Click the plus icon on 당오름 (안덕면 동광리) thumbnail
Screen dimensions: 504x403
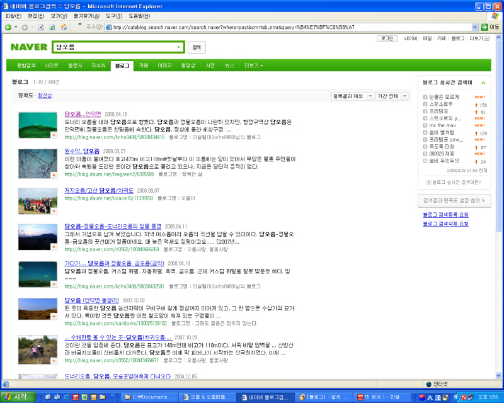pos(54,317)
